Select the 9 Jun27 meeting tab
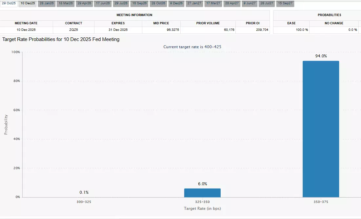 (x=250, y=4)
